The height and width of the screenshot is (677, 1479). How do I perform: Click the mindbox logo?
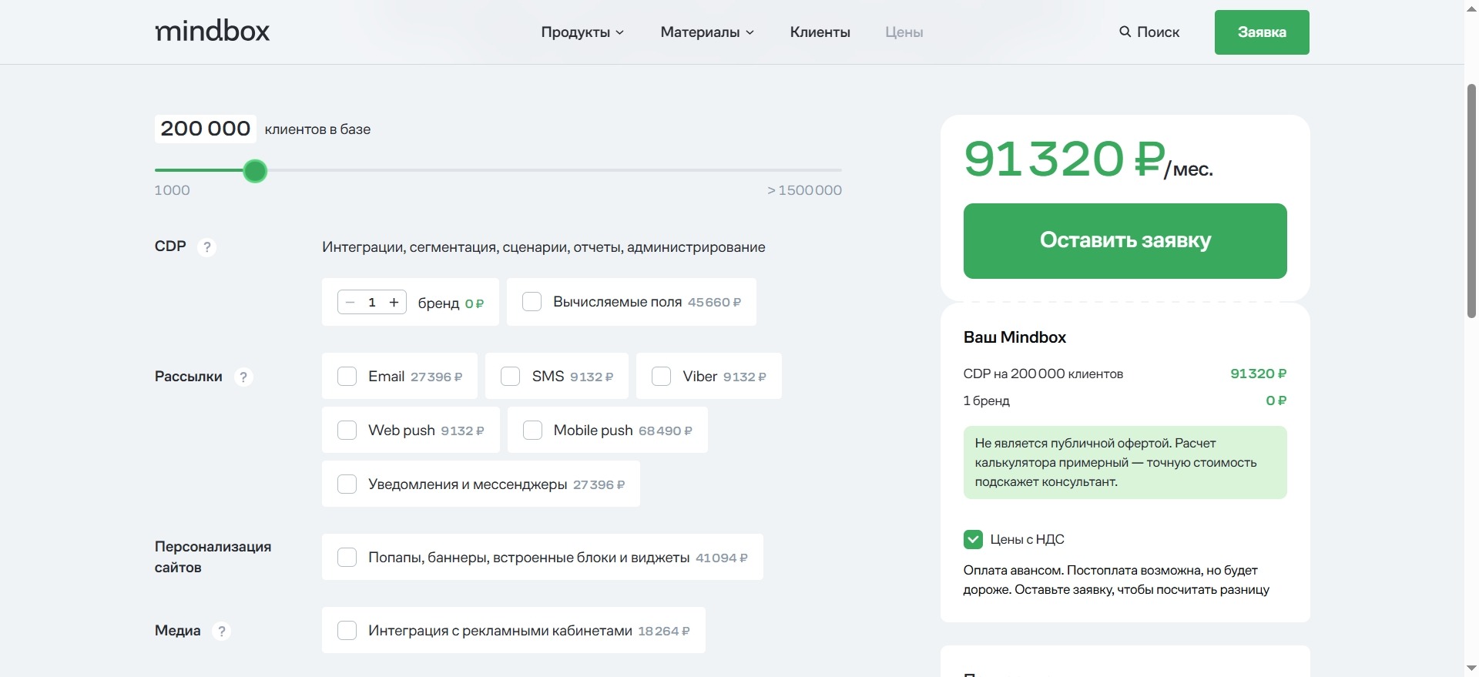click(212, 32)
